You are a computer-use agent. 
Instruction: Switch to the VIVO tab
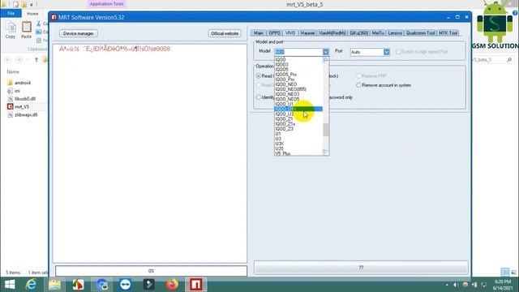click(x=290, y=33)
